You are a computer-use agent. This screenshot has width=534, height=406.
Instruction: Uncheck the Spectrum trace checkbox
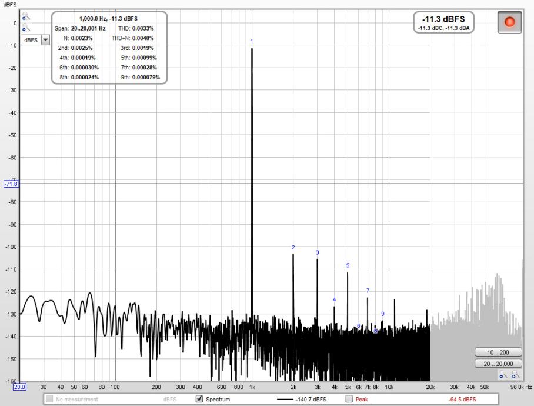pos(199,400)
